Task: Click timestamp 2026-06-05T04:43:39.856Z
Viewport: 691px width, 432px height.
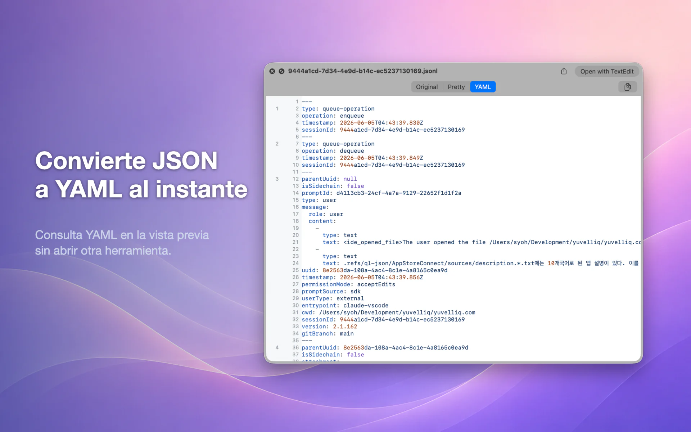Action: click(x=381, y=278)
